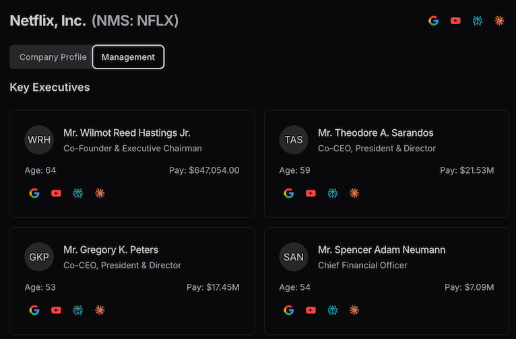Switch to the Company Profile tab

(x=53, y=57)
